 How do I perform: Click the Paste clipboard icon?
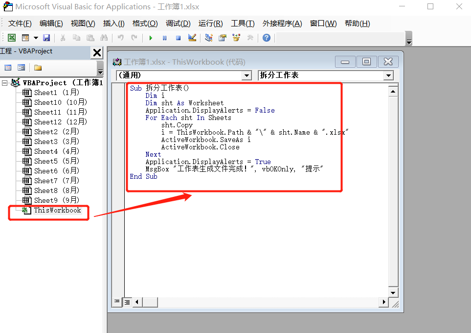(x=90, y=38)
